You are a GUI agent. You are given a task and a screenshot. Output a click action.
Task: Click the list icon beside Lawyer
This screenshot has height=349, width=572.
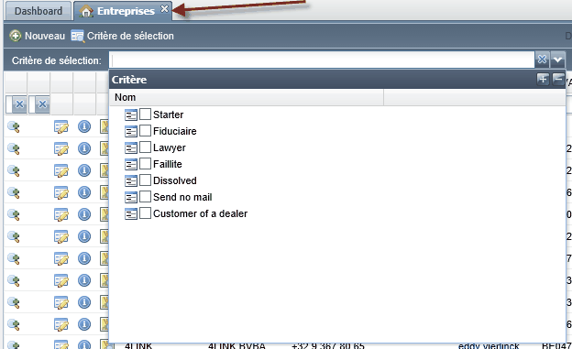(130, 147)
